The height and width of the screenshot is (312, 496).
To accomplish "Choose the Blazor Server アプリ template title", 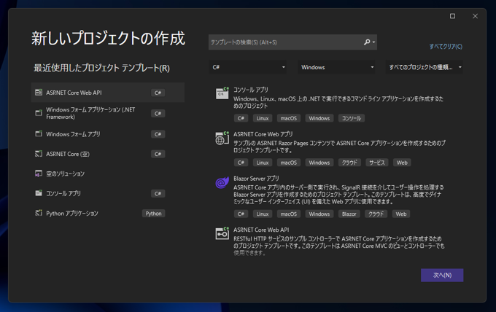I will pos(256,179).
